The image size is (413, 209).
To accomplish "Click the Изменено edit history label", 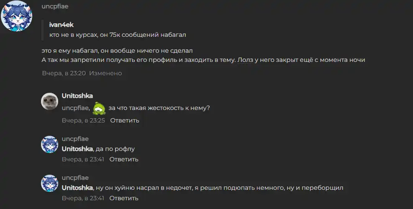I will (105, 73).
